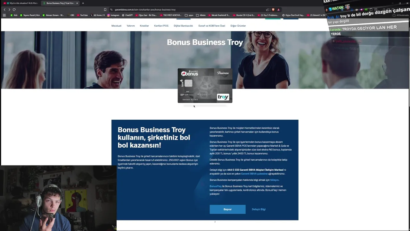The image size is (410, 231).
Task: Click the share icon in the address bar
Action: coord(267,10)
